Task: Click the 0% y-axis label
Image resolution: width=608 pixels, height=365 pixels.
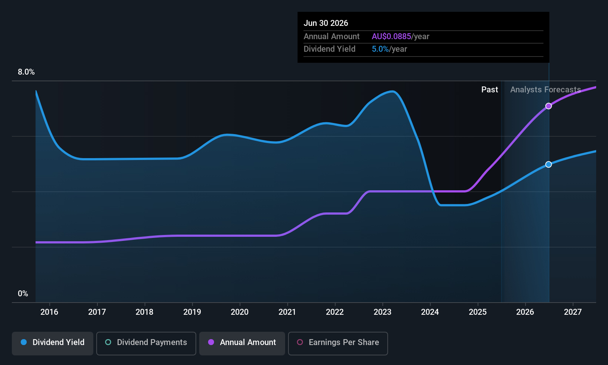Action: pyautogui.click(x=23, y=294)
